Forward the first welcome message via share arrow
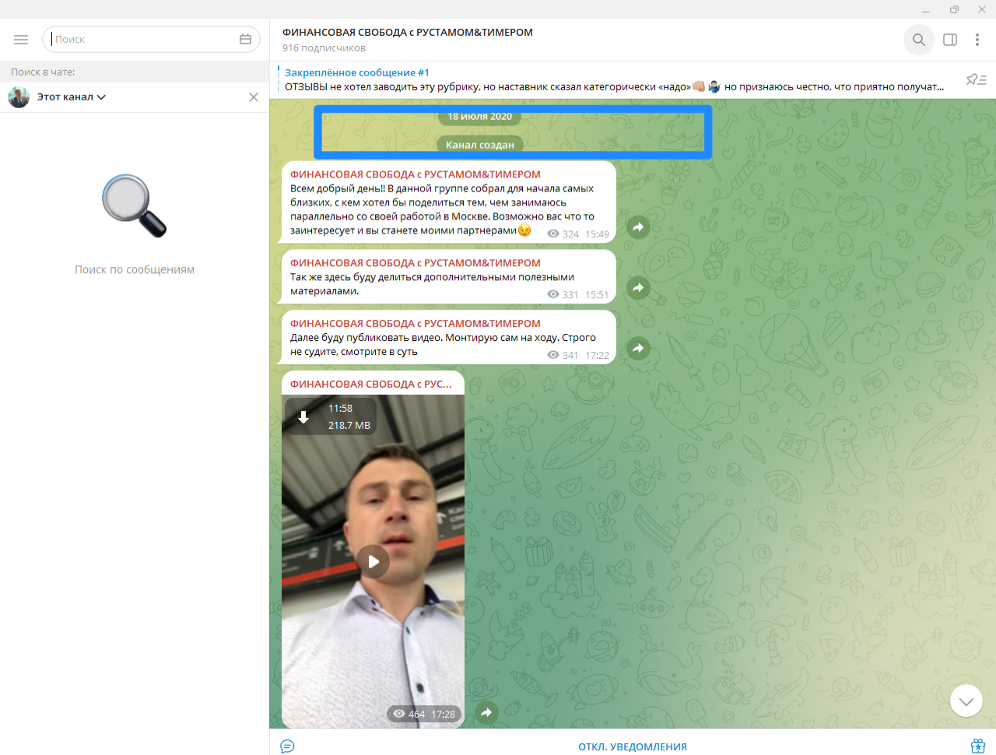This screenshot has width=996, height=755. click(x=638, y=227)
